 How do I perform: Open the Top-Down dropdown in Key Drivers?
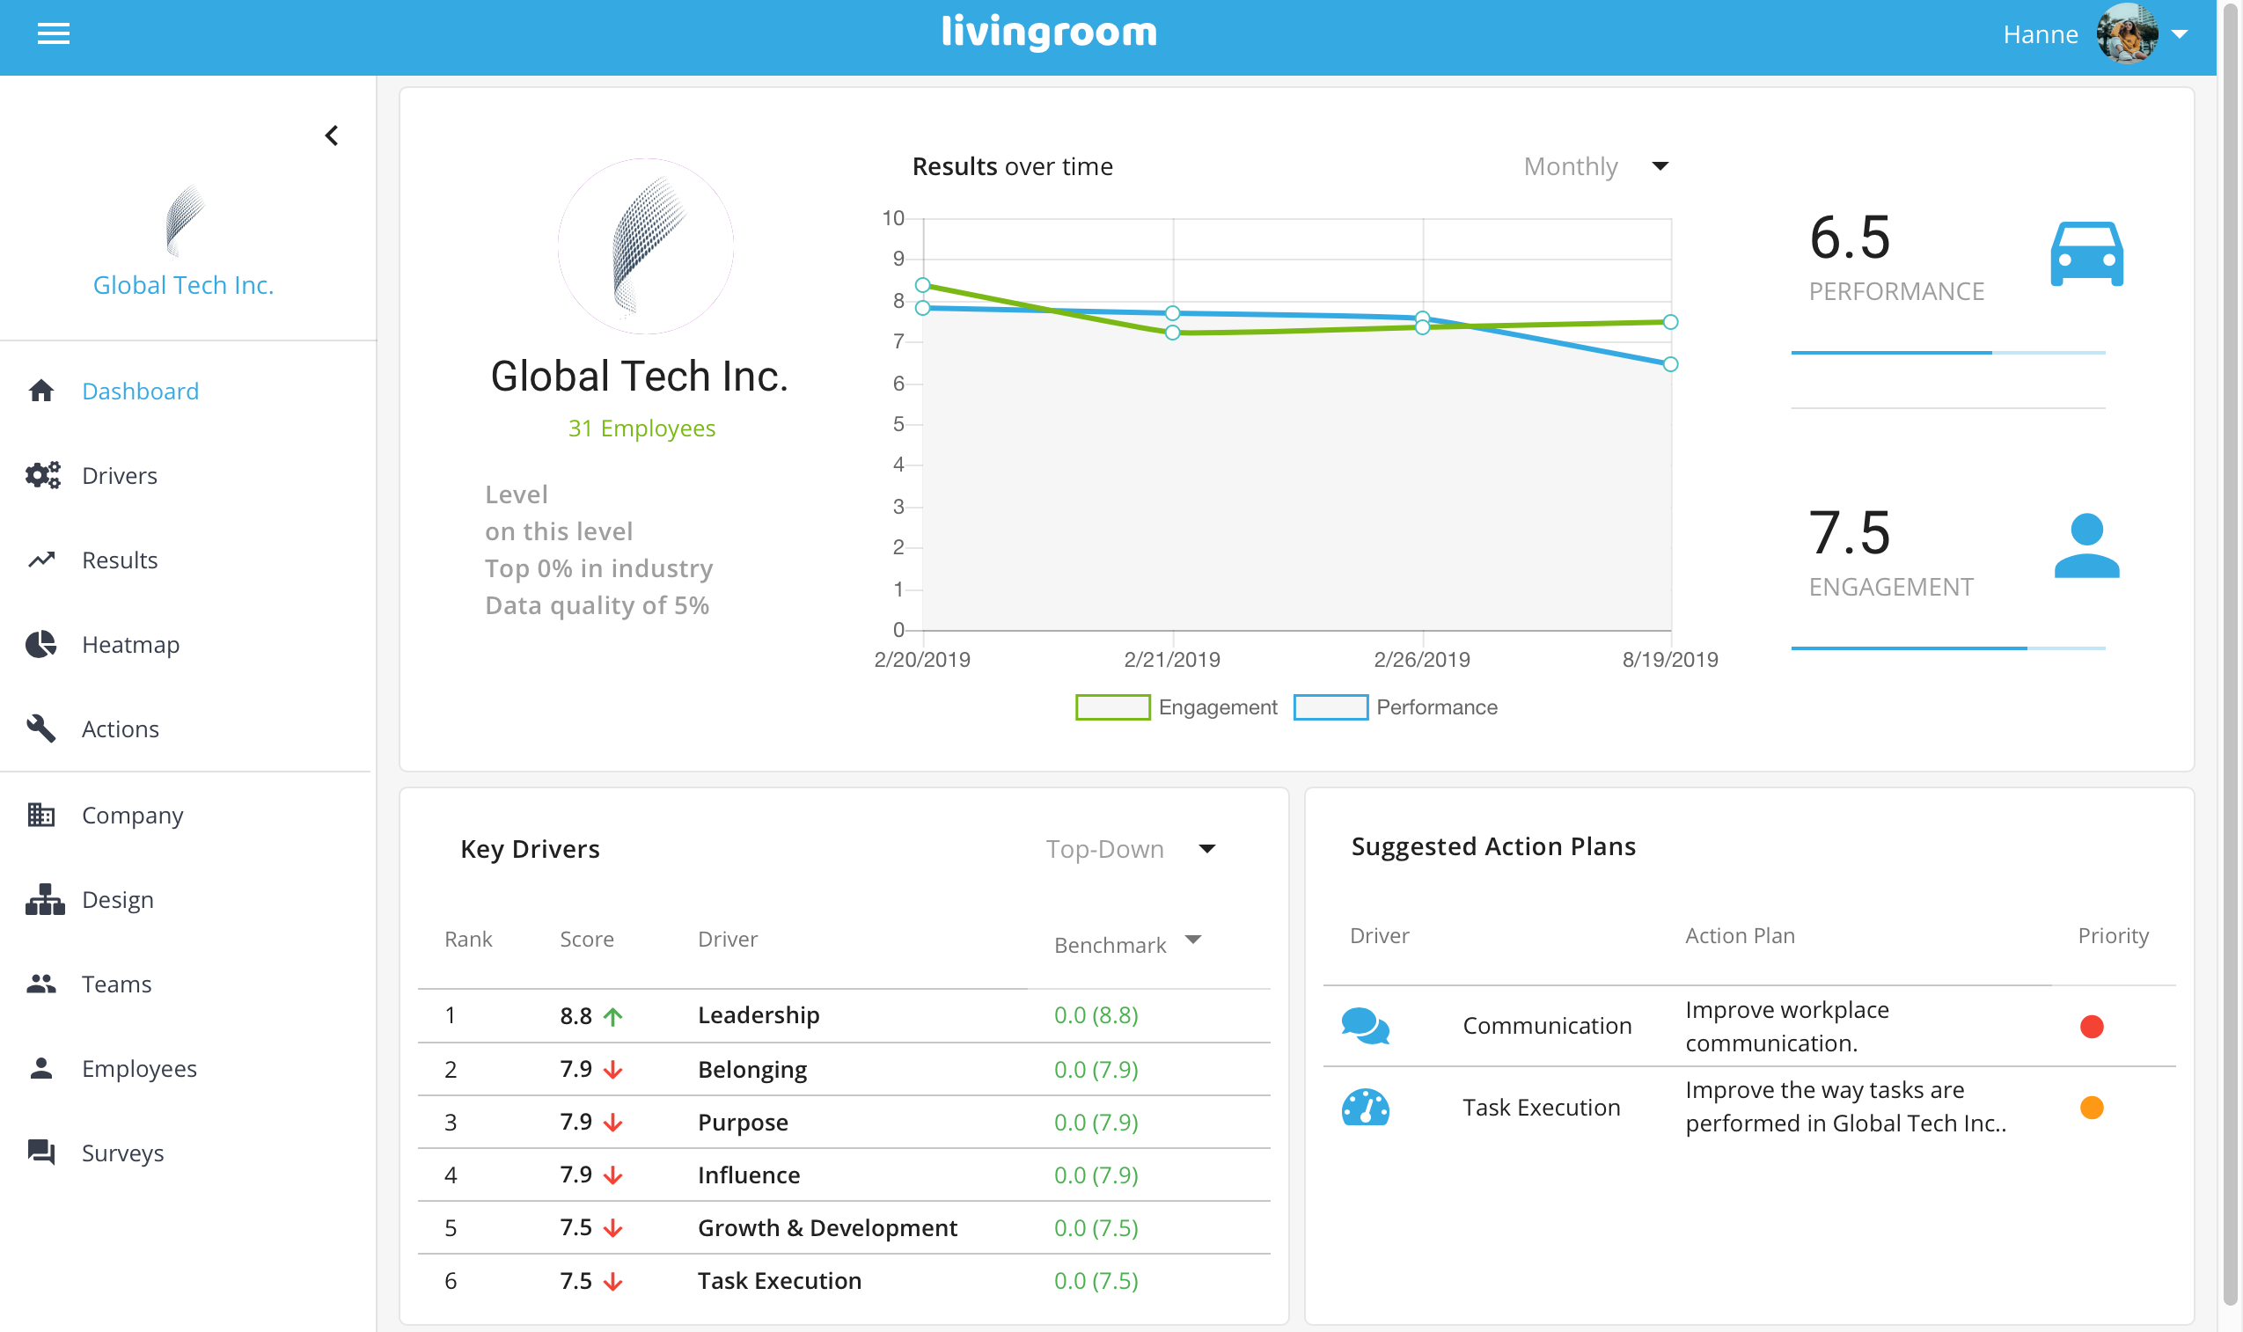[1129, 849]
